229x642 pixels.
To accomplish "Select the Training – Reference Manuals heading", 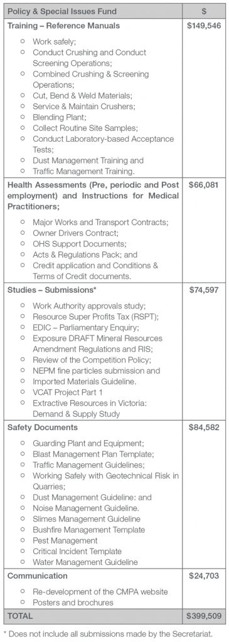I will [63, 26].
